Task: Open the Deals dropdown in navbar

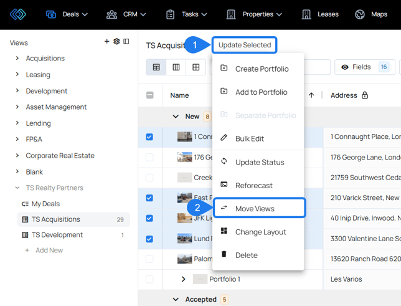Action: point(67,14)
